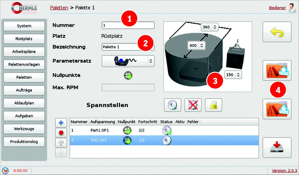Viewport: 299px width, 175px height.
Task: Click the red arrow save-to-drive button
Action: (277, 148)
